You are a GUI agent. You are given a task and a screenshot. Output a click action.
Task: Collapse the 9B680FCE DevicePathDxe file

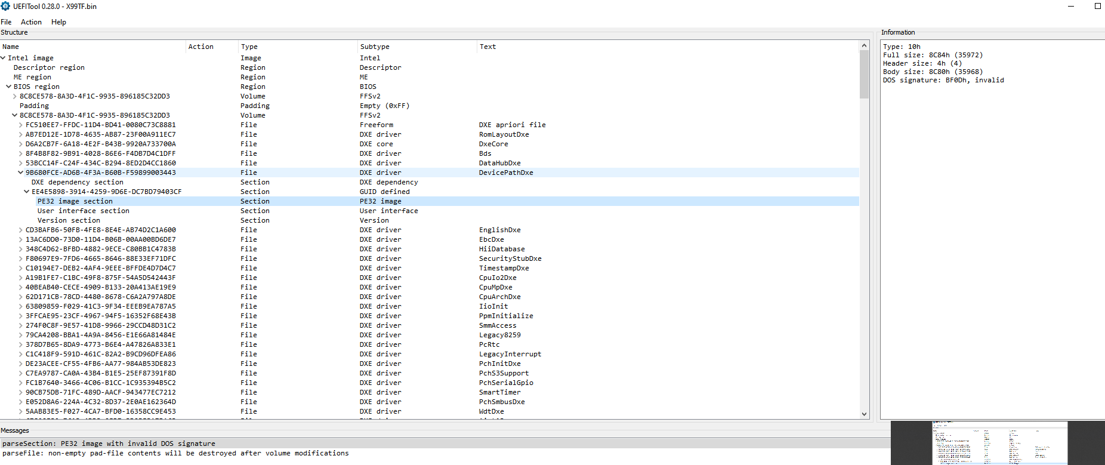click(21, 173)
